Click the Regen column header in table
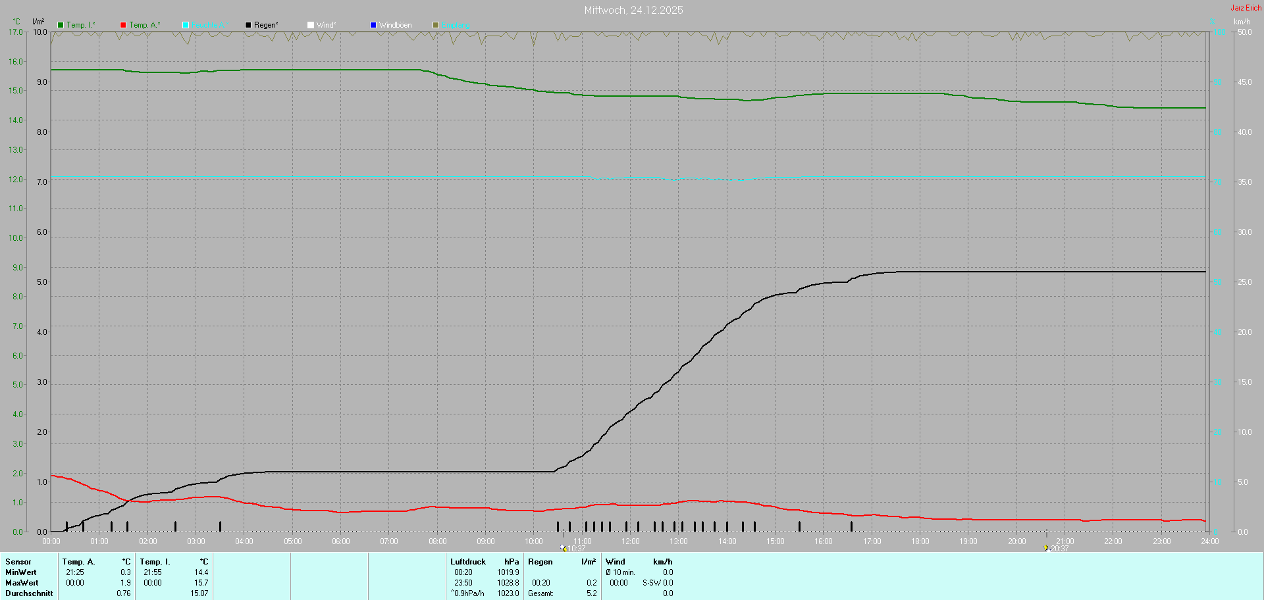The width and height of the screenshot is (1264, 600). pos(540,562)
